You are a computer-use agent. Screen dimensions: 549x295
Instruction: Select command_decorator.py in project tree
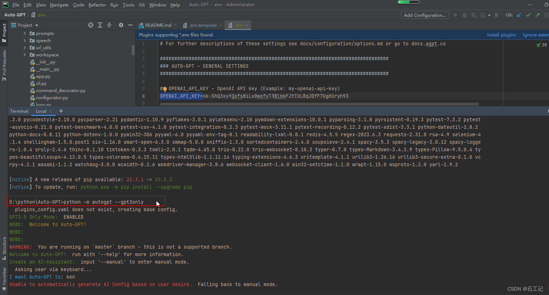click(x=58, y=91)
